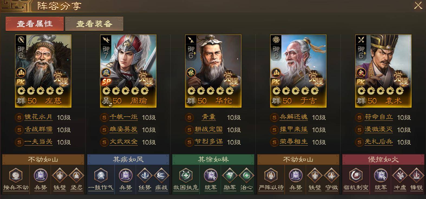The image size is (426, 199).
Task: View the 兵解还魂 skill details
Action: click(294, 117)
